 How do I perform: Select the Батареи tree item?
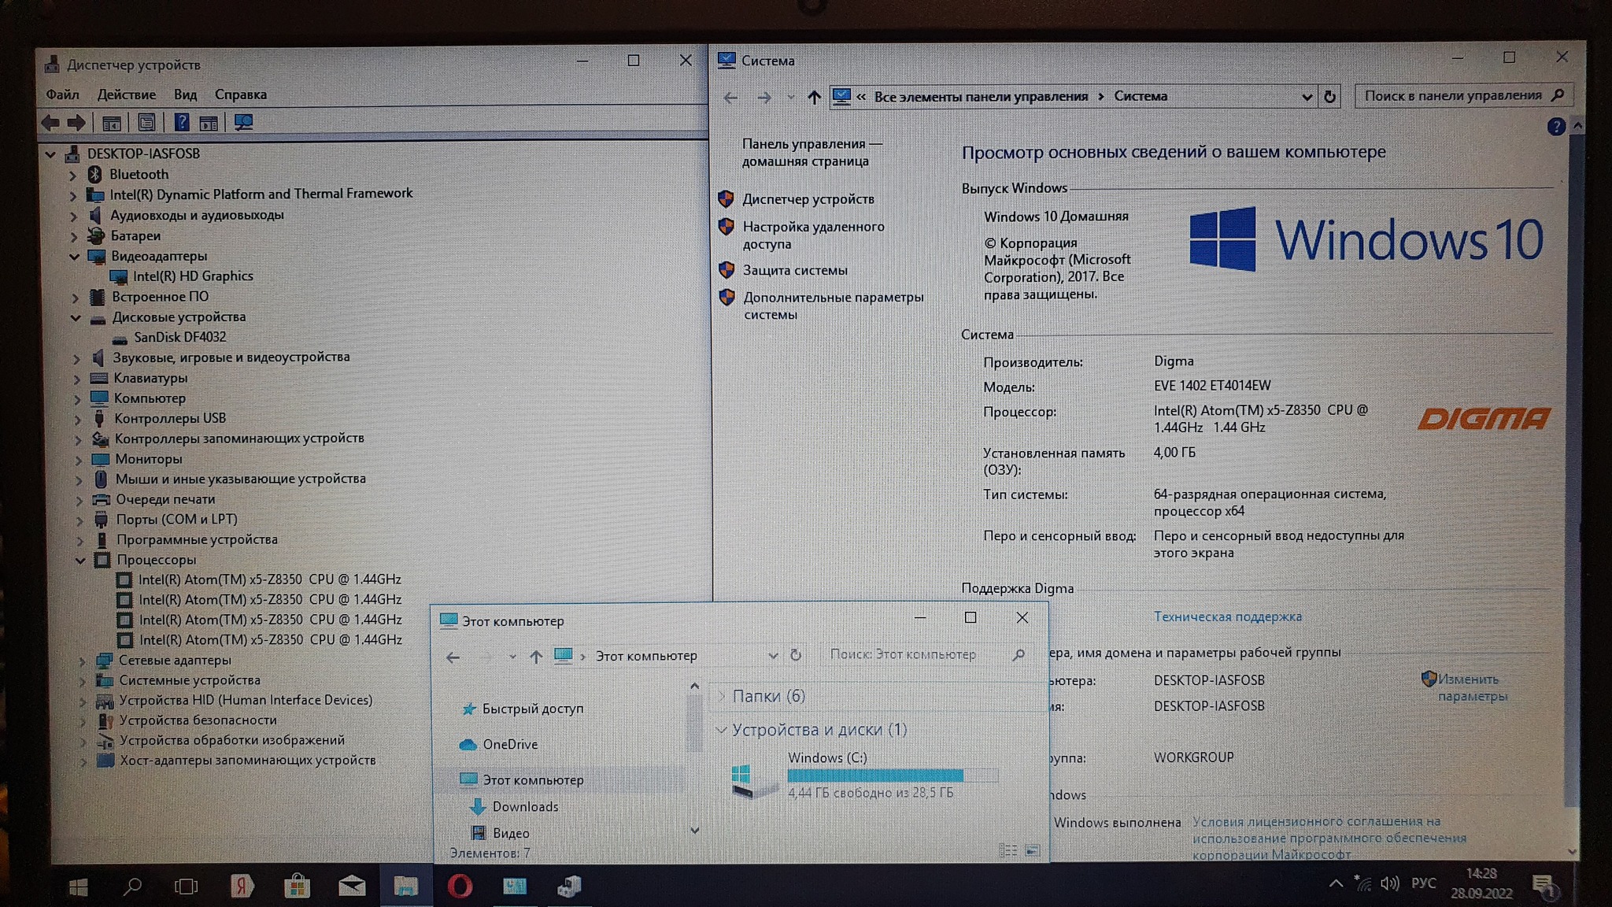tap(135, 235)
